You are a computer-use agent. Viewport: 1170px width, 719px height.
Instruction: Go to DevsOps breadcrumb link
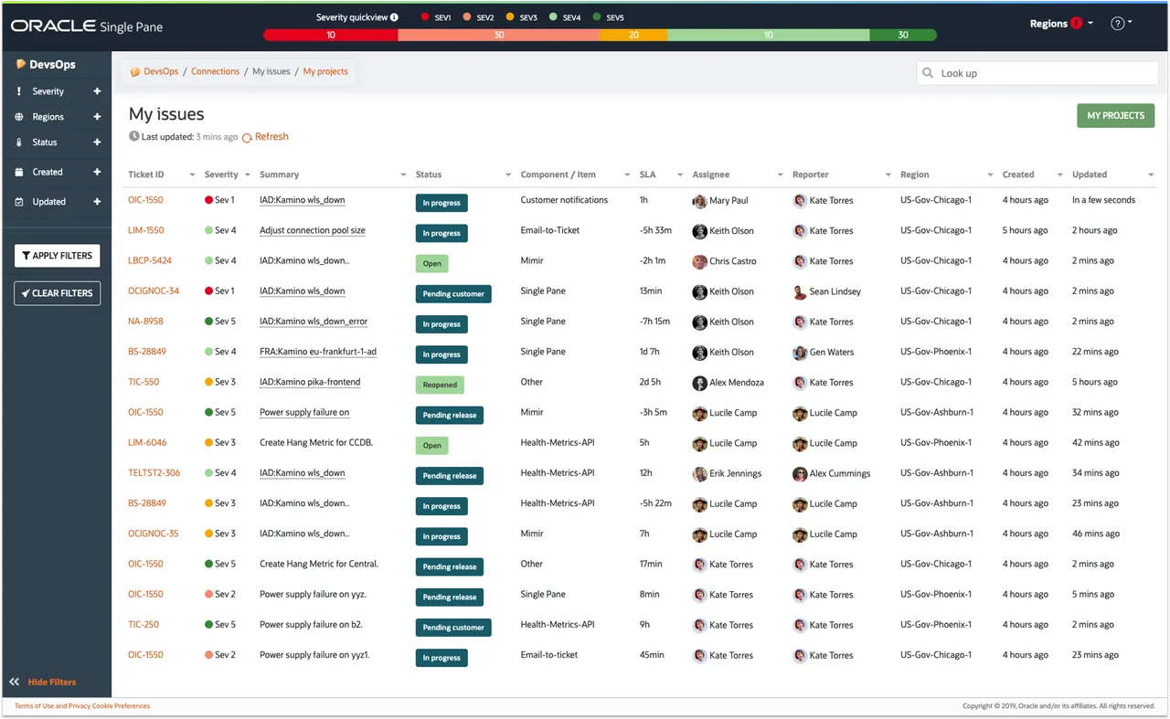tap(161, 71)
